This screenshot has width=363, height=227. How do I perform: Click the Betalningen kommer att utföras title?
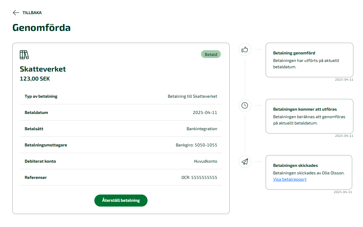click(x=305, y=109)
